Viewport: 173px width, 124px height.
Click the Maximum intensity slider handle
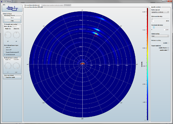tap(154, 27)
